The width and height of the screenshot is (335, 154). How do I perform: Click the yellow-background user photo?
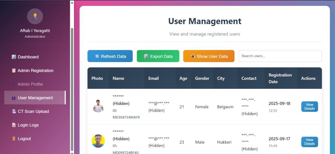click(x=98, y=141)
